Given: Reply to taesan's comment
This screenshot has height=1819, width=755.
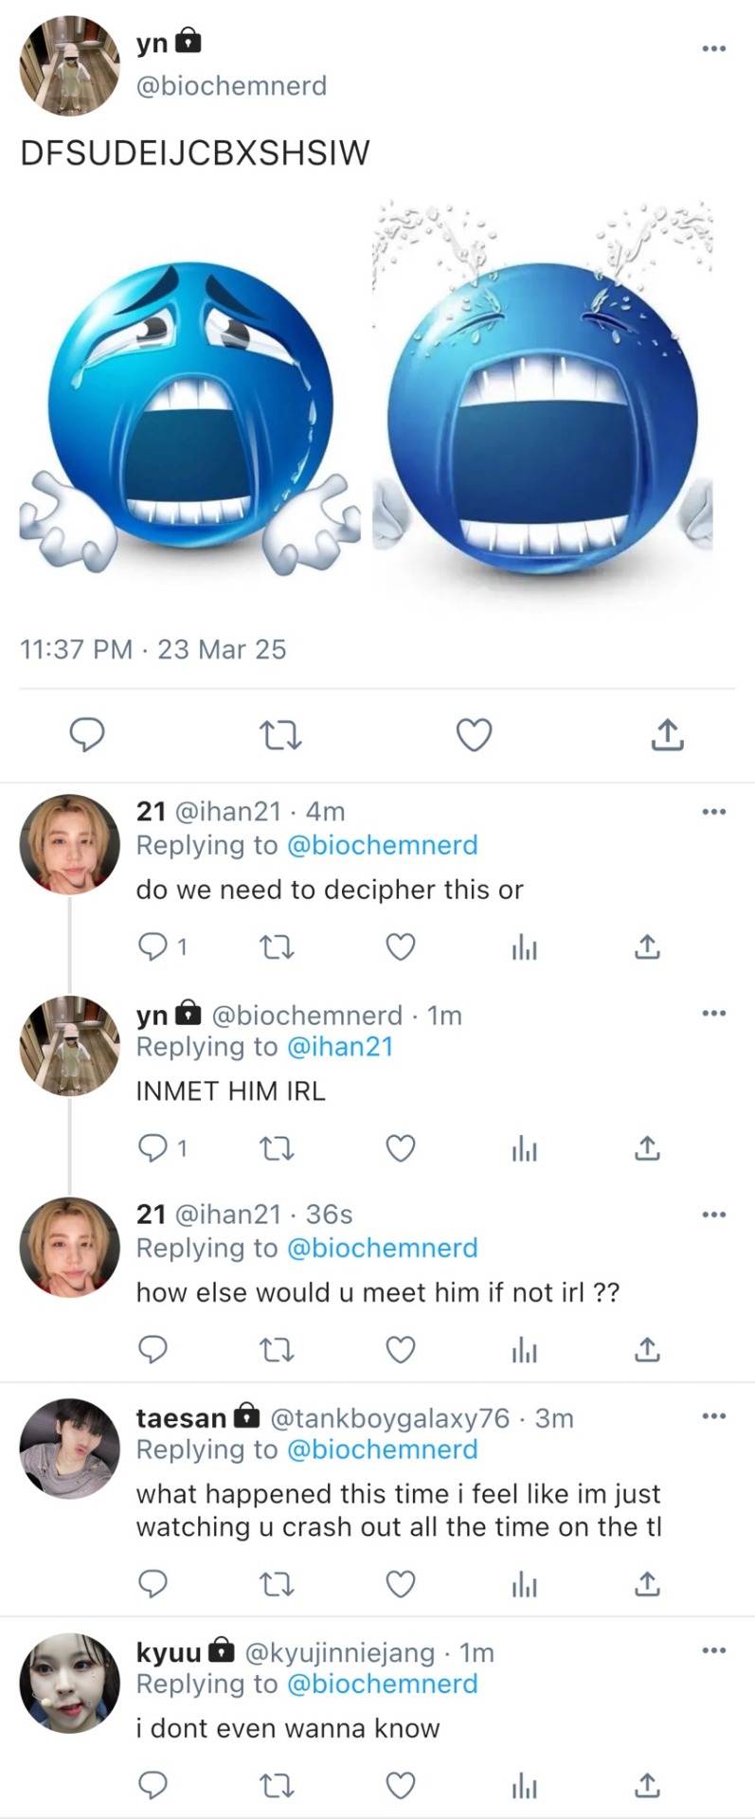Looking at the screenshot, I should click(153, 1583).
